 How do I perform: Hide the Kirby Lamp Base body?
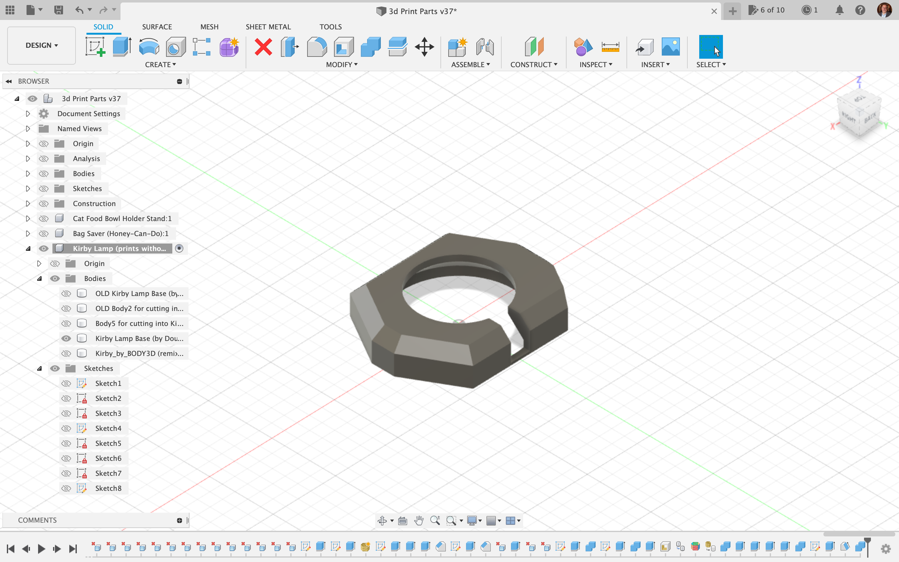pyautogui.click(x=66, y=338)
